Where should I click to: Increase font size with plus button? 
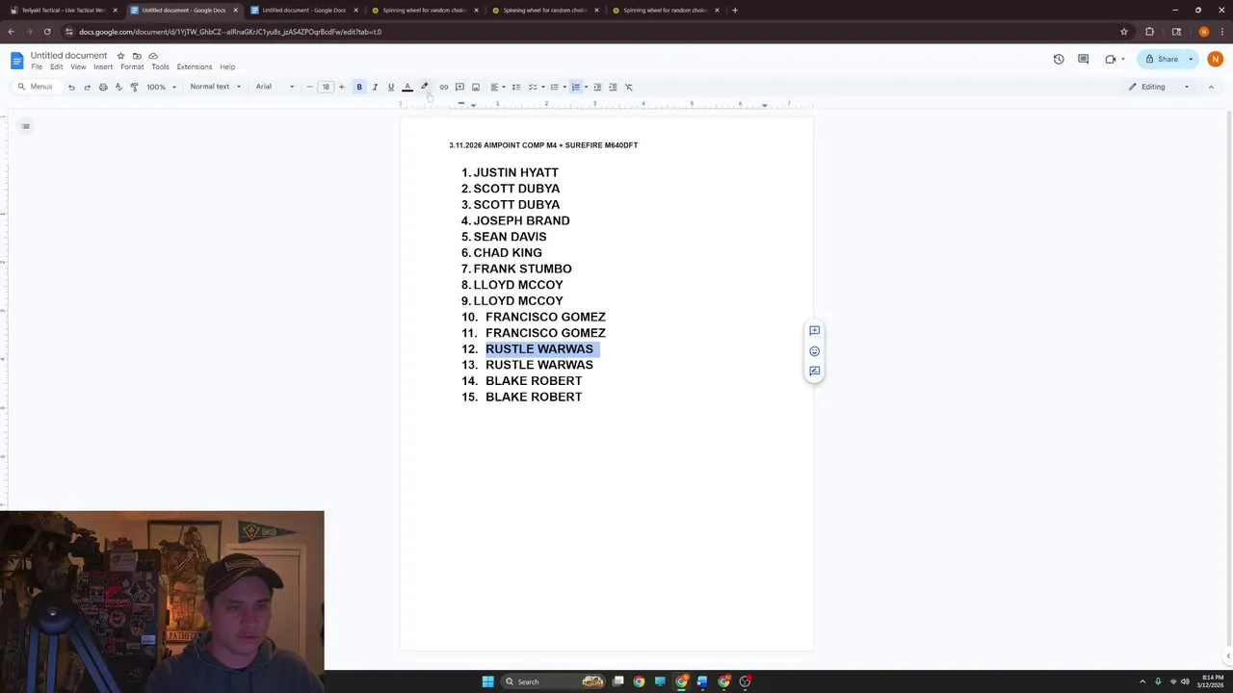(341, 87)
